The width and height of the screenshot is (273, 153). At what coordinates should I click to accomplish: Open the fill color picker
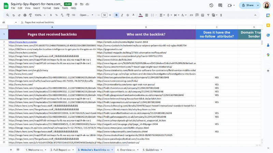(141, 15)
